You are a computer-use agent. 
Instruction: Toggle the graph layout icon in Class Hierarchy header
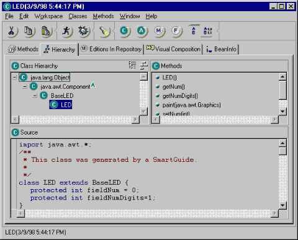143,65
